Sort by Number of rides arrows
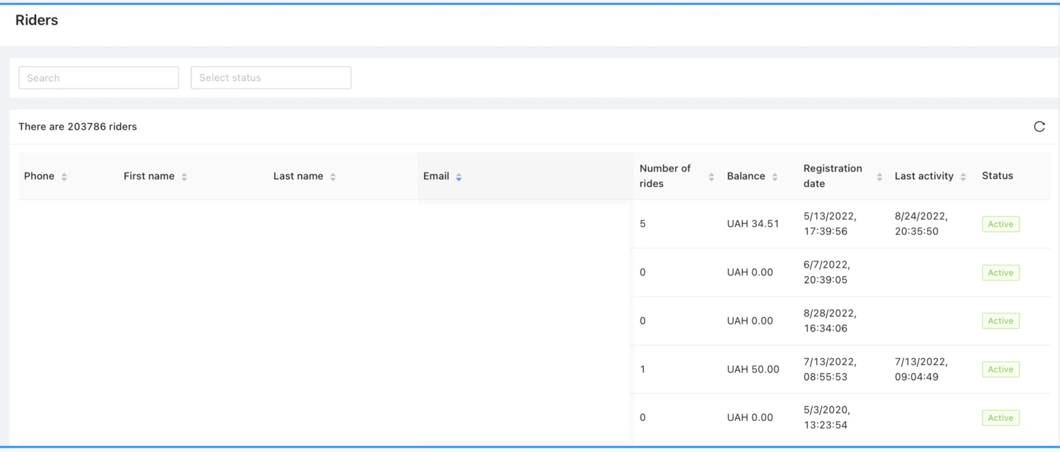This screenshot has height=452, width=1060. [711, 177]
